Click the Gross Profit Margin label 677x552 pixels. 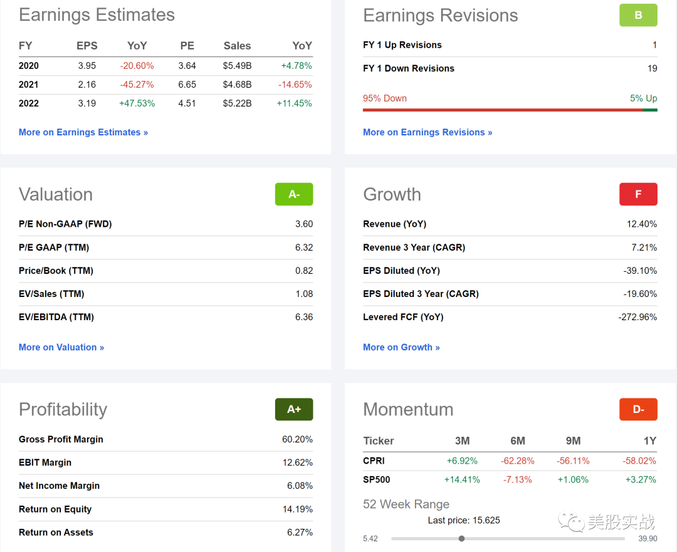(61, 439)
